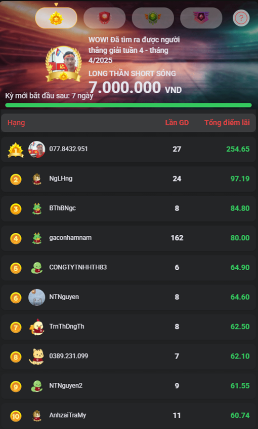The height and width of the screenshot is (429, 258).
Task: Open profile photo of 077.8432.951
Action: (37, 150)
